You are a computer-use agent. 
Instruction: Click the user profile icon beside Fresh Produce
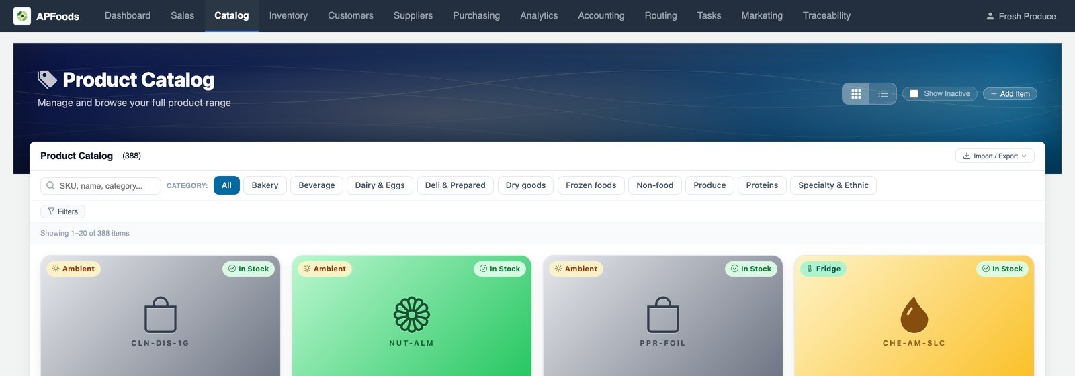coord(990,16)
